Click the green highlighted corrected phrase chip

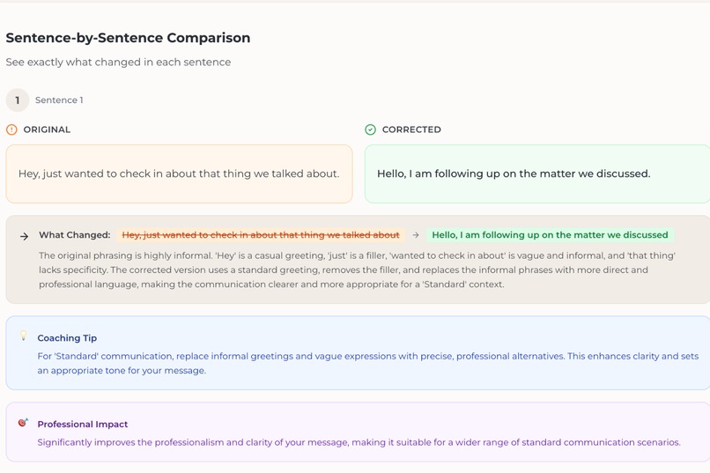point(550,235)
